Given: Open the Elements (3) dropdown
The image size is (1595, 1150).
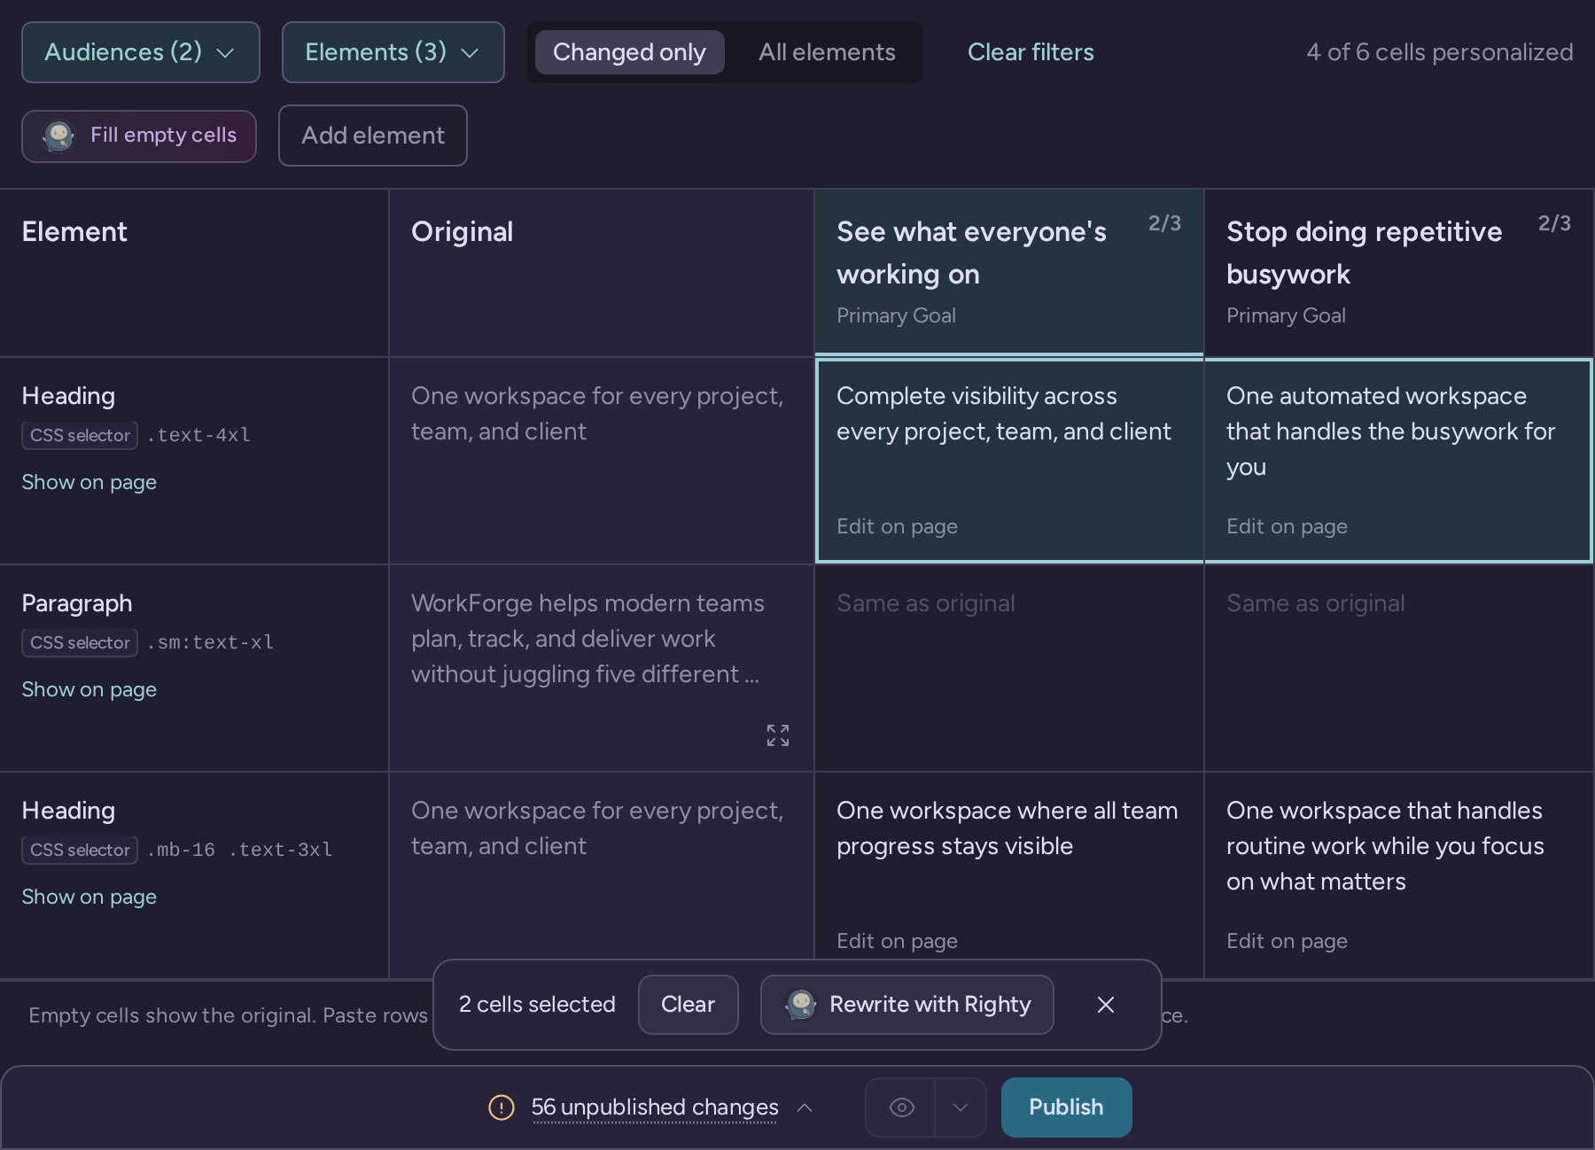Looking at the screenshot, I should [393, 52].
